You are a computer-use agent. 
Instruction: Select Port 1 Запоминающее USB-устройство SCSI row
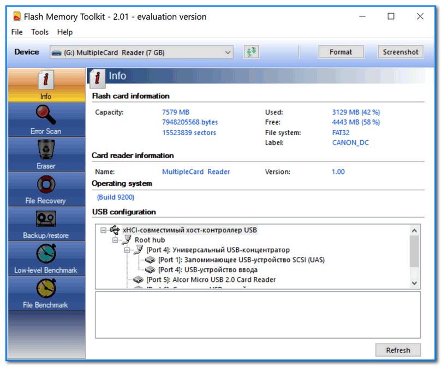click(x=241, y=260)
